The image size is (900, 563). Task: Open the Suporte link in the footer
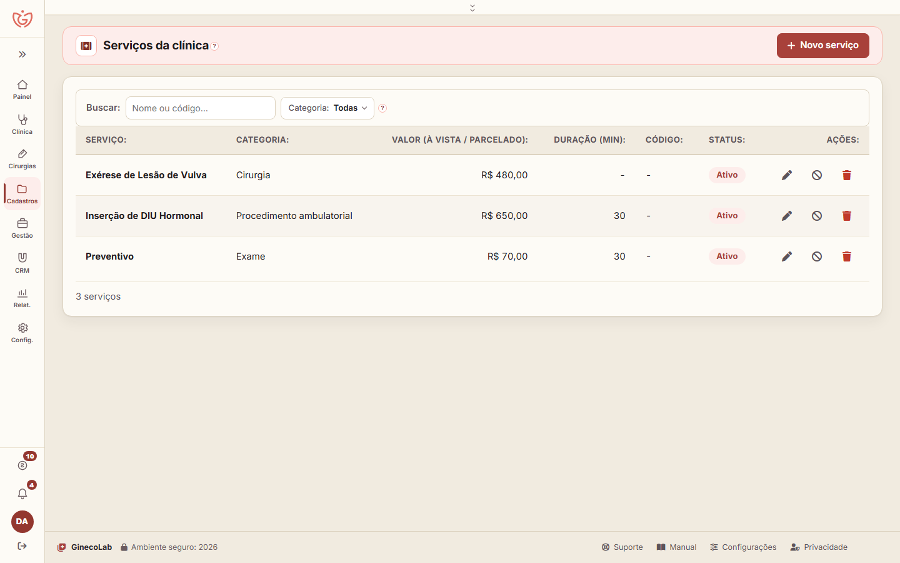[622, 547]
